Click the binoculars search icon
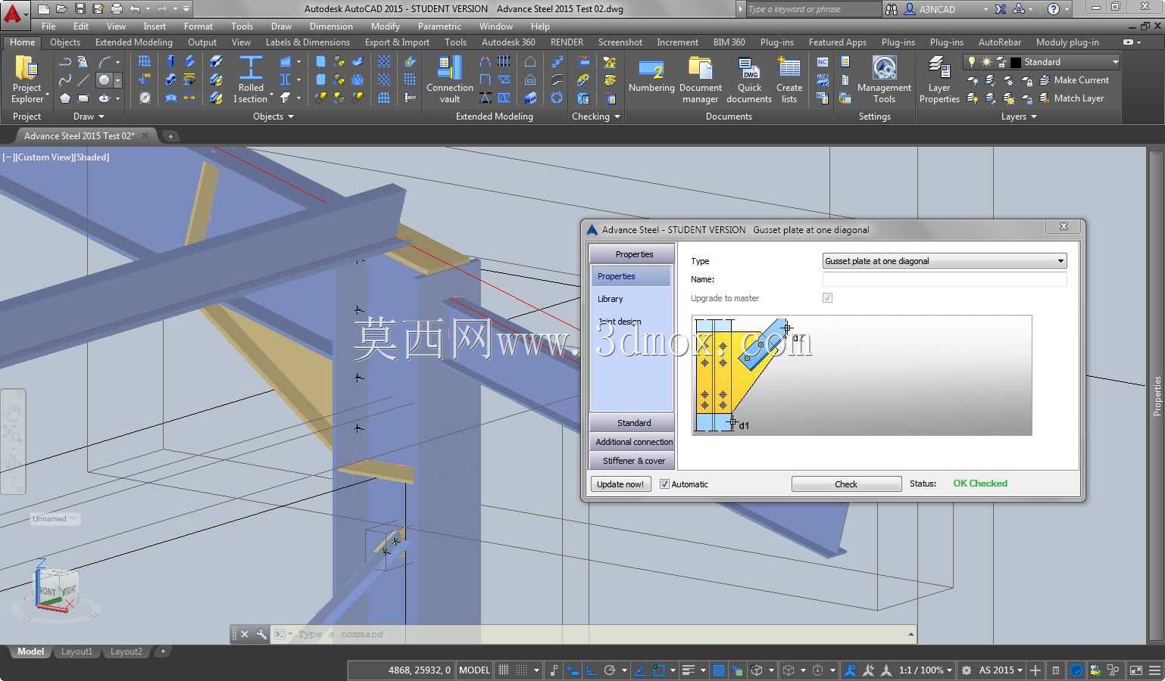 [x=891, y=9]
